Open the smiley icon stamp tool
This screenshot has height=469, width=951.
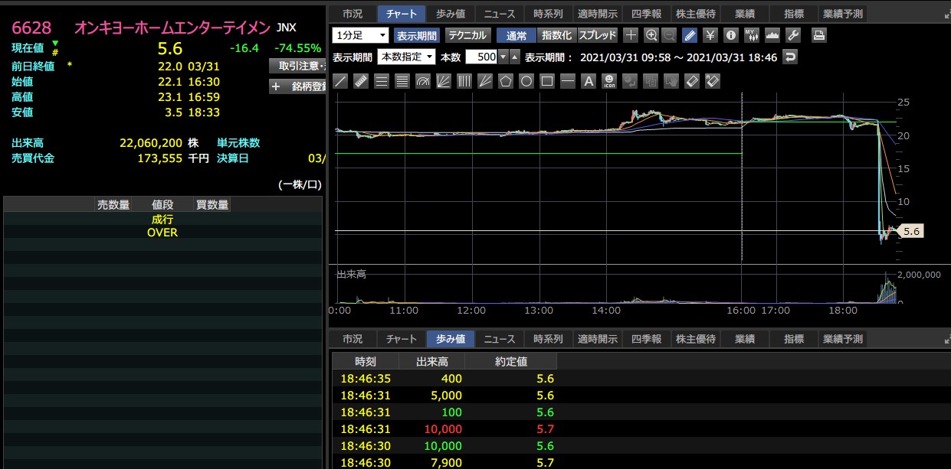pos(609,80)
